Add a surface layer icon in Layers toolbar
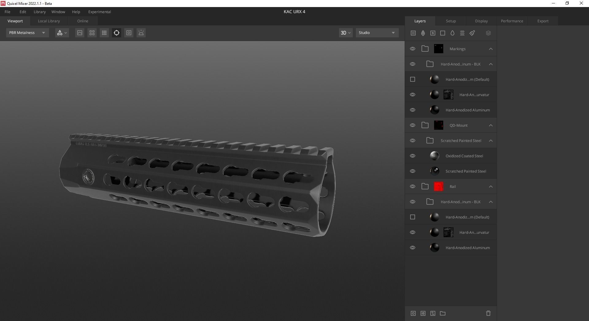Viewport: 589px width, 321px height. 413,33
